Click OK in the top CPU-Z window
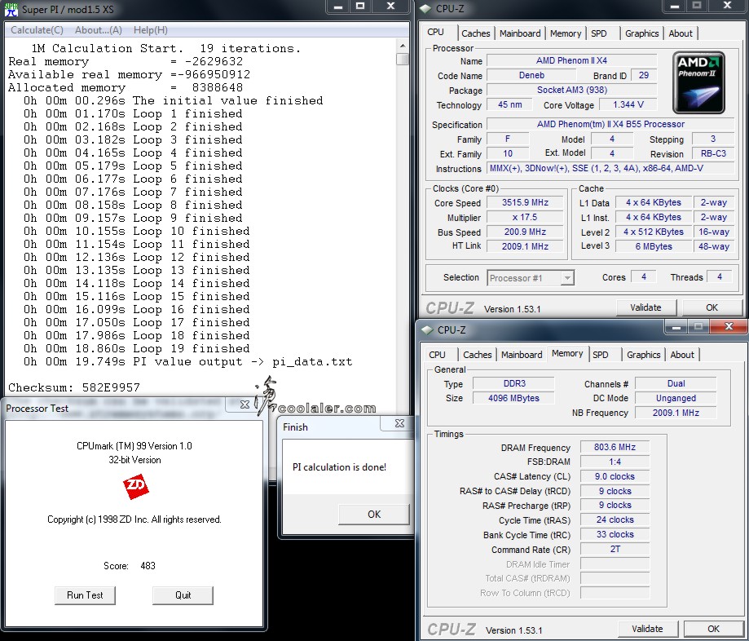The image size is (749, 641). click(x=712, y=307)
